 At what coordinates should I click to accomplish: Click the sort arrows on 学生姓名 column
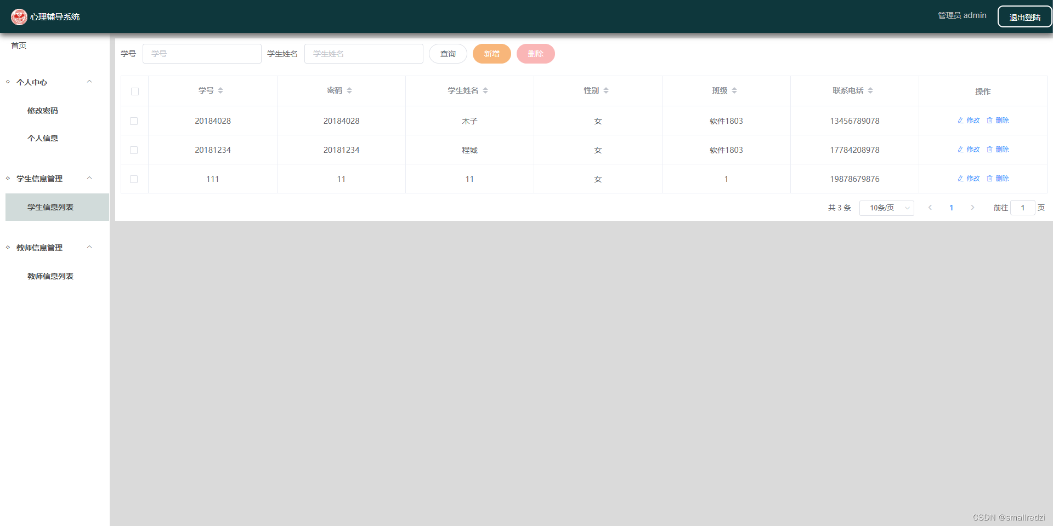(485, 90)
